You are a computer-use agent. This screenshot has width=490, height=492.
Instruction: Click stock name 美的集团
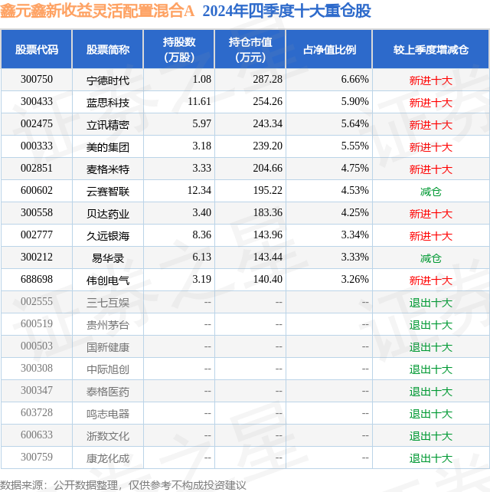(x=108, y=147)
